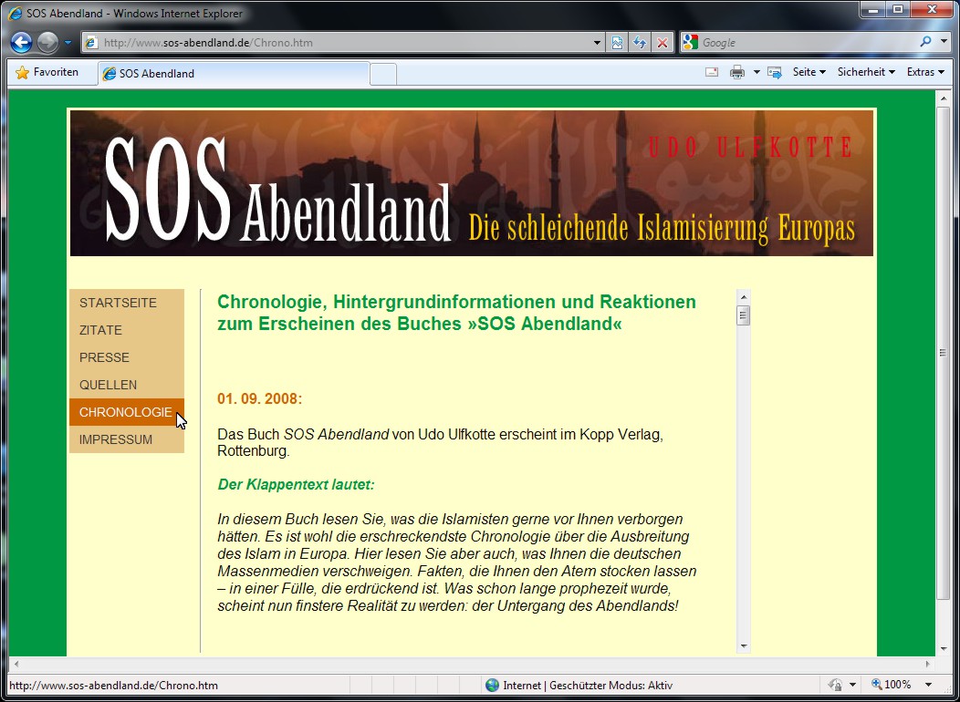Expand the print options dropdown arrow
This screenshot has width=960, height=702.
(757, 72)
